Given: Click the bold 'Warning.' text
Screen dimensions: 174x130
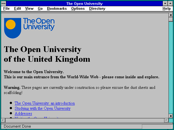Looking at the screenshot, I should [12, 87].
